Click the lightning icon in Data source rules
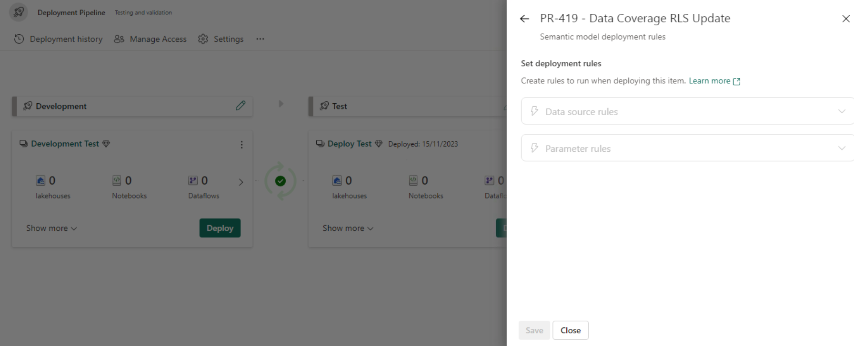 (x=534, y=111)
